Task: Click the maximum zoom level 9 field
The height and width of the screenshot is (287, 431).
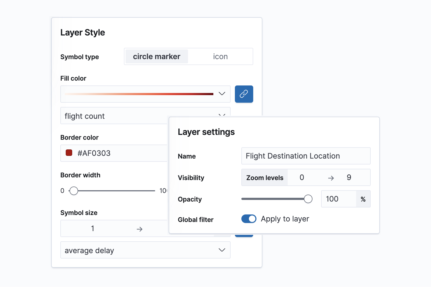Action: point(349,177)
